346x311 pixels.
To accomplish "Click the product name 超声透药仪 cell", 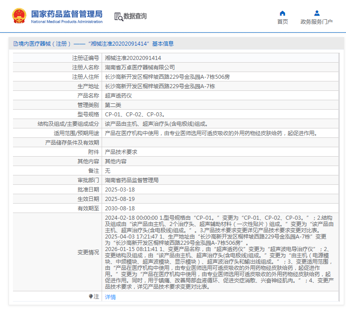I will point(118,96).
